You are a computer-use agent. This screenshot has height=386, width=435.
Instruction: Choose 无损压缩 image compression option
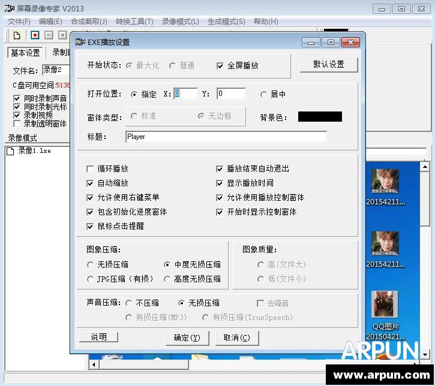point(91,264)
